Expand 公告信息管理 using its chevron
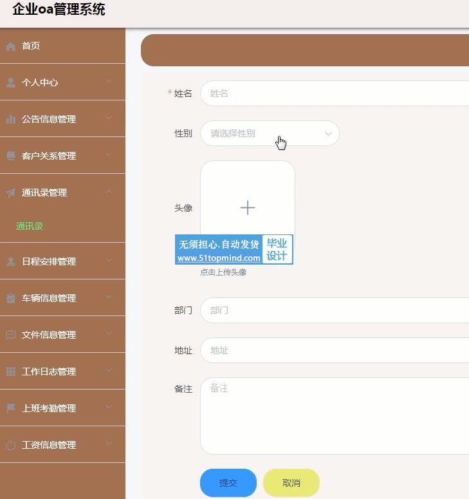This screenshot has width=469, height=499. [x=109, y=118]
